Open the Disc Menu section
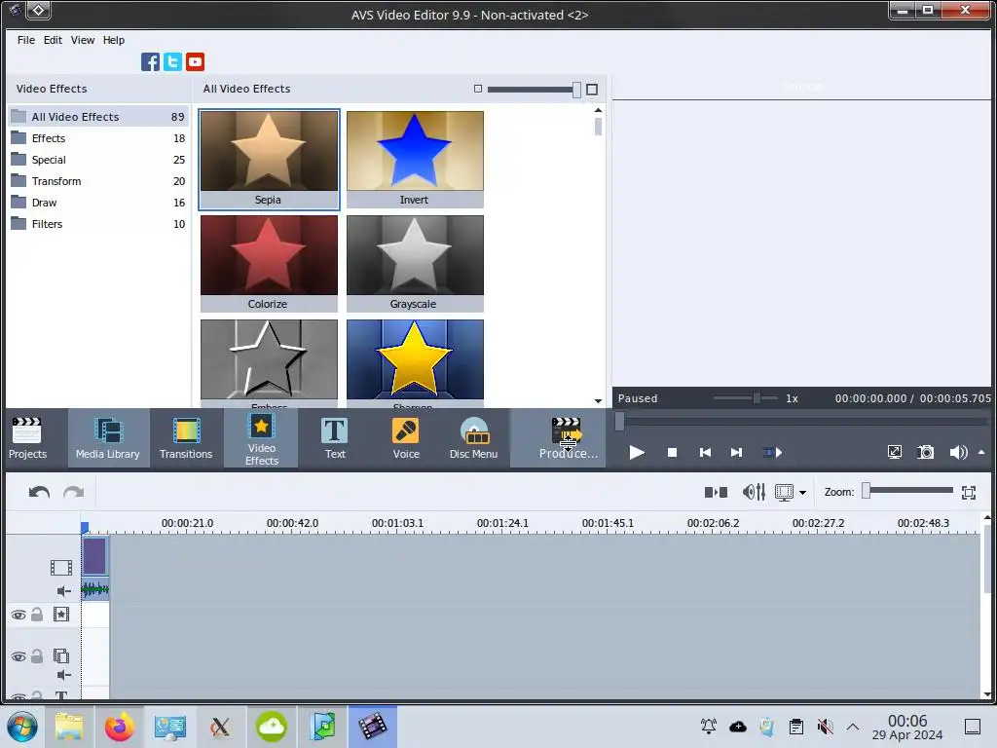 tap(474, 438)
